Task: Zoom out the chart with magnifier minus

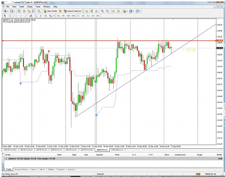Action: (x=107, y=11)
